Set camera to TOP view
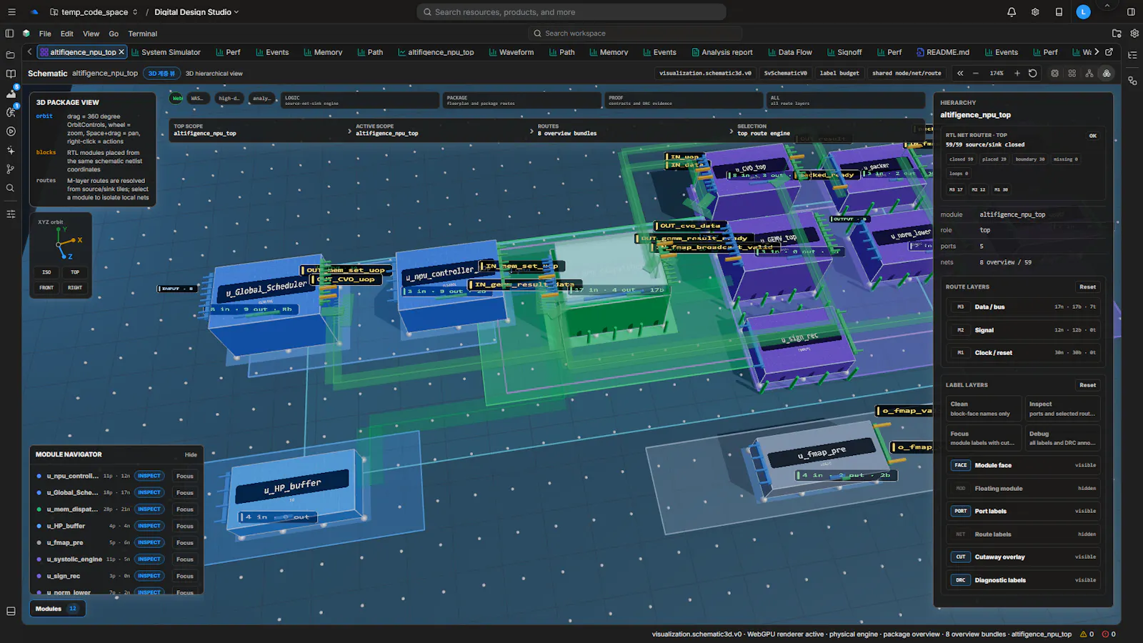1143x643 pixels. coord(75,272)
